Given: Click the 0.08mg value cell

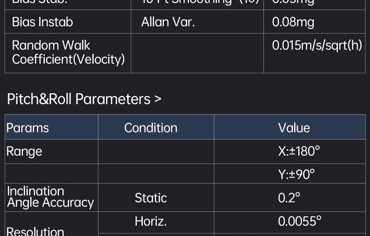Looking at the screenshot, I should (x=293, y=22).
